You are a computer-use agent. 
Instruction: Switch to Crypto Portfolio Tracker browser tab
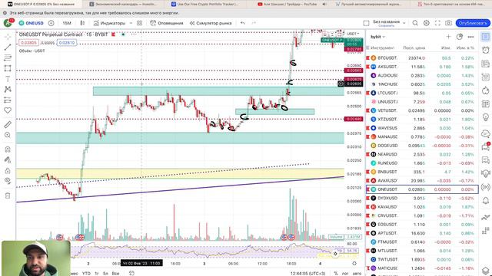(204, 4)
